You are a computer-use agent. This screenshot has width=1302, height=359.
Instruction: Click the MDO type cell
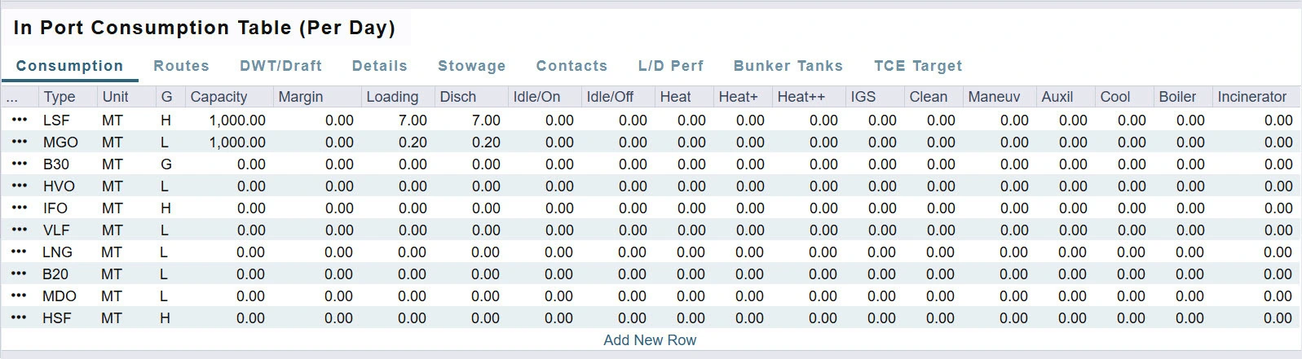coord(68,296)
